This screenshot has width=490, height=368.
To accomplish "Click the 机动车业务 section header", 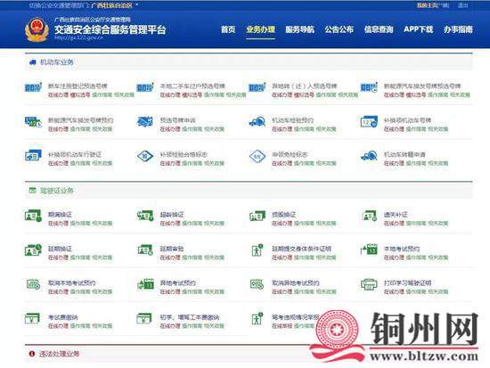I will [56, 62].
